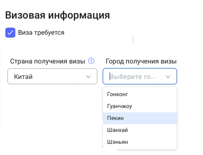Click the "Город получения визы" field label
This screenshot has width=203, height=155.
coord(141,61)
